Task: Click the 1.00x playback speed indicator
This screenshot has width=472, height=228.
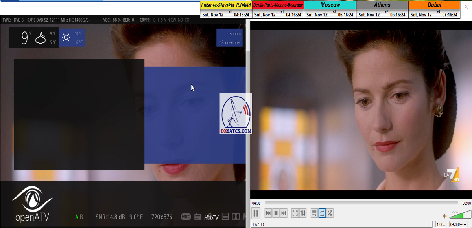Action: pyautogui.click(x=441, y=224)
